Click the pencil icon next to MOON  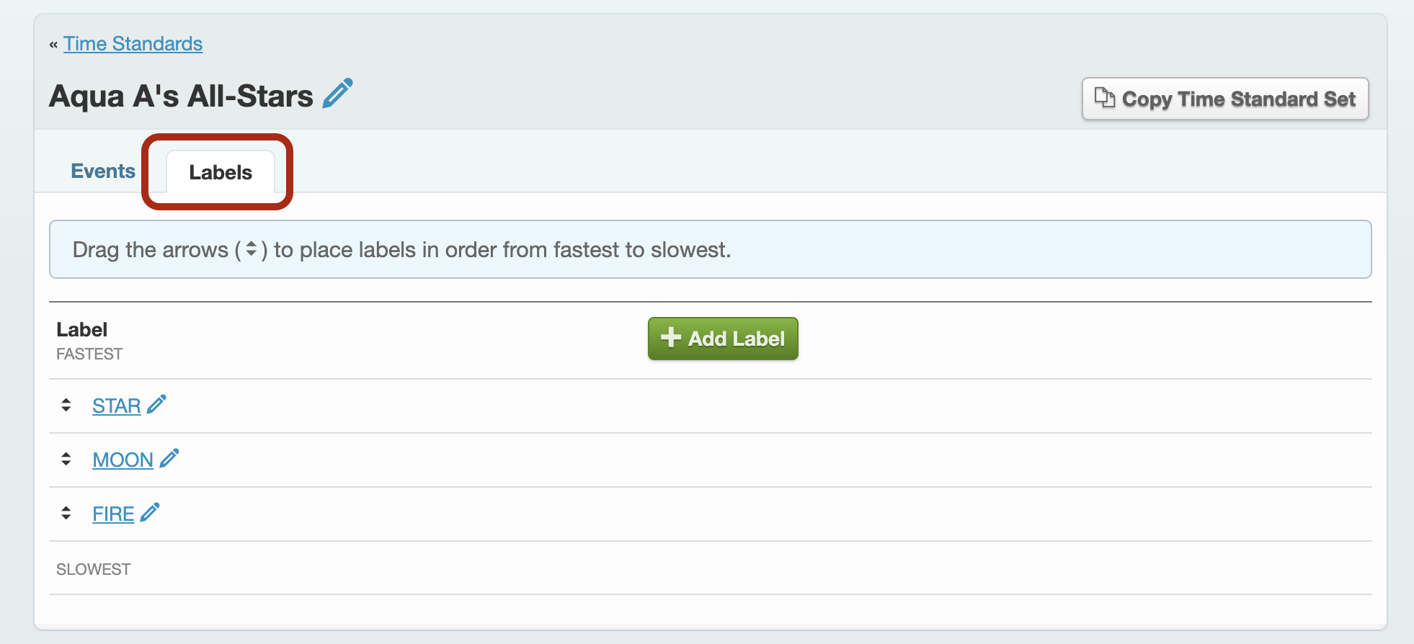[x=169, y=458]
